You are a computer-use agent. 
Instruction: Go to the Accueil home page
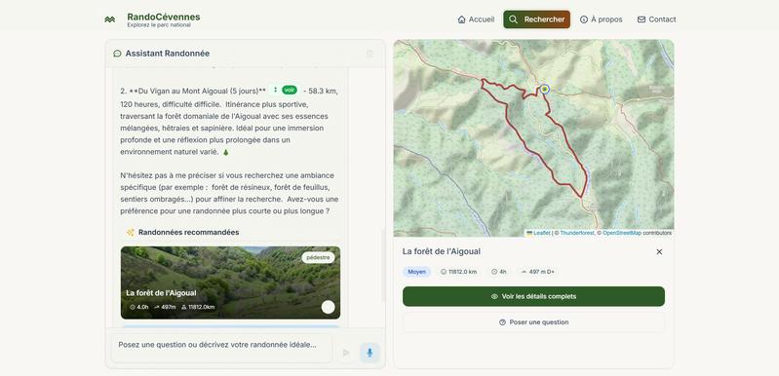coord(476,19)
